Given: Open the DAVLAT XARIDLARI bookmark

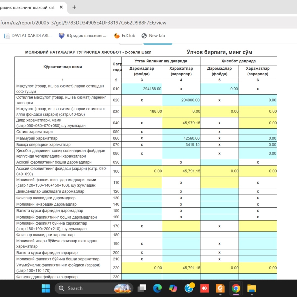Looking at the screenshot, I should 28,35.
